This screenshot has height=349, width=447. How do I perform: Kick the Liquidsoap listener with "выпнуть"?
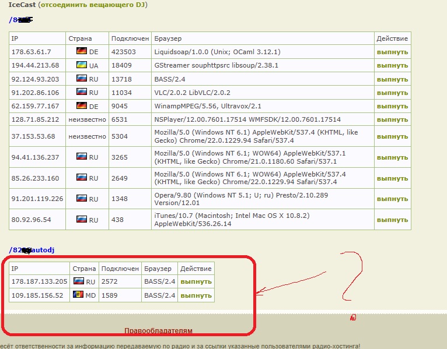[392, 52]
